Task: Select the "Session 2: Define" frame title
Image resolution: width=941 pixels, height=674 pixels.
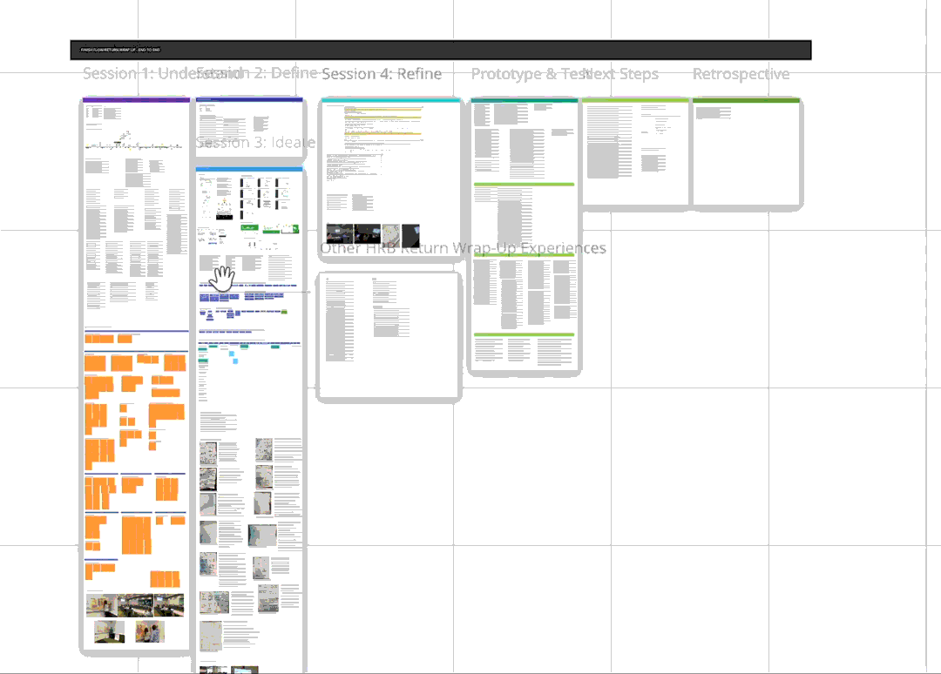Action: 257,73
